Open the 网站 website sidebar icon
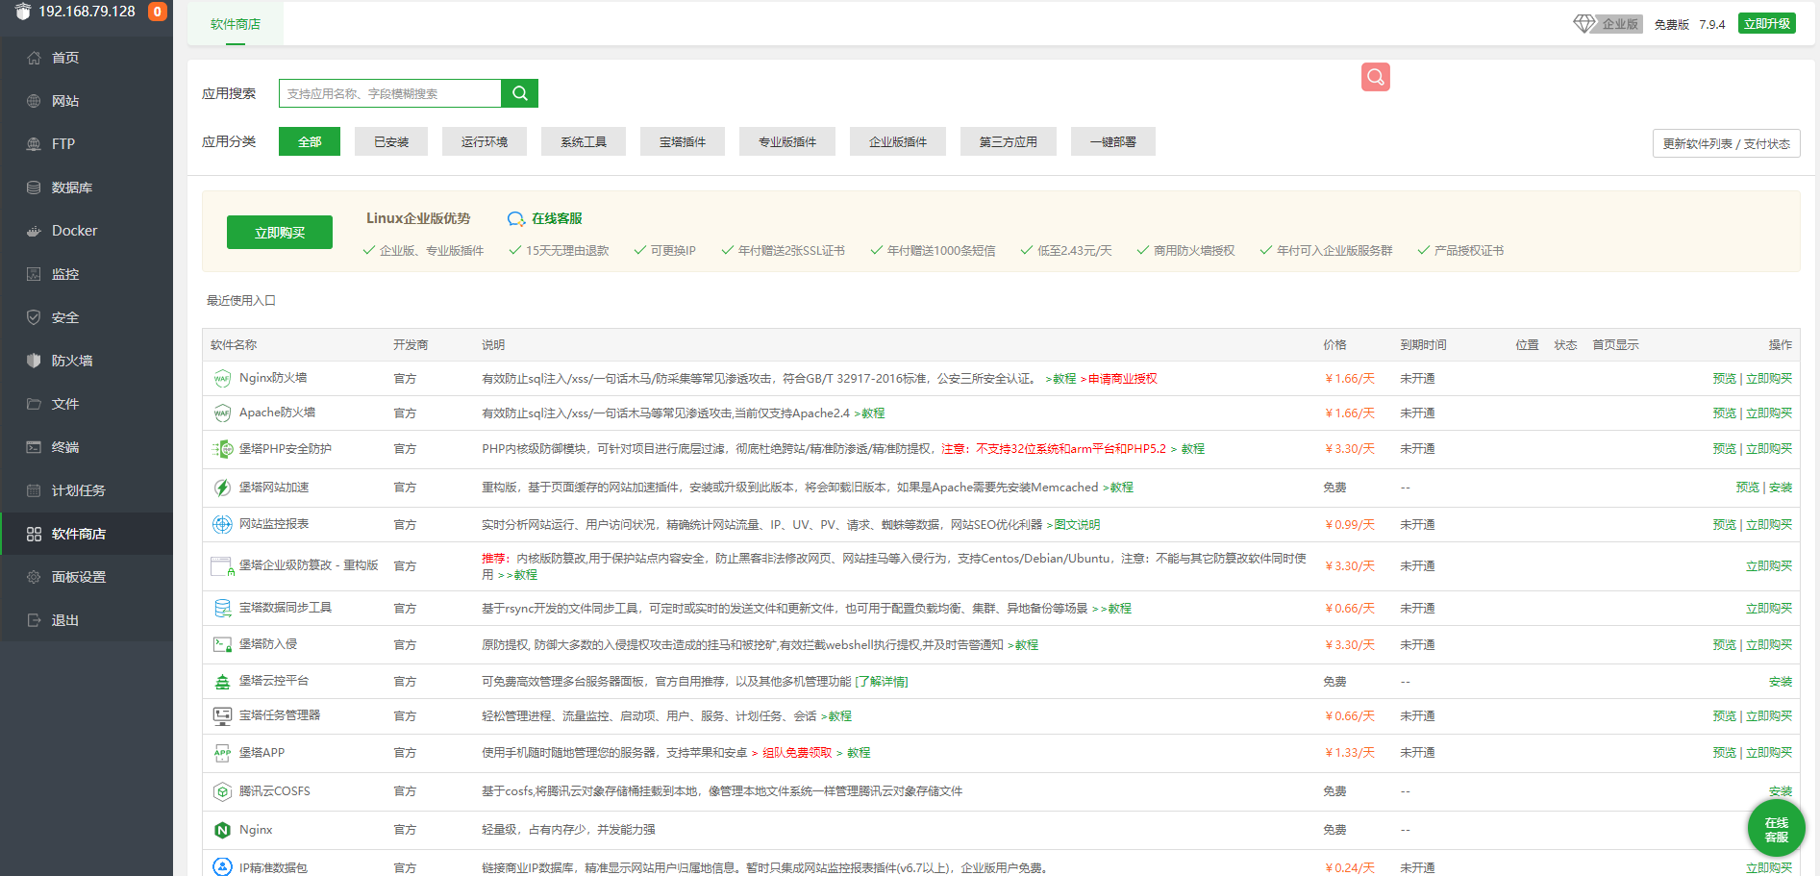 click(x=34, y=101)
